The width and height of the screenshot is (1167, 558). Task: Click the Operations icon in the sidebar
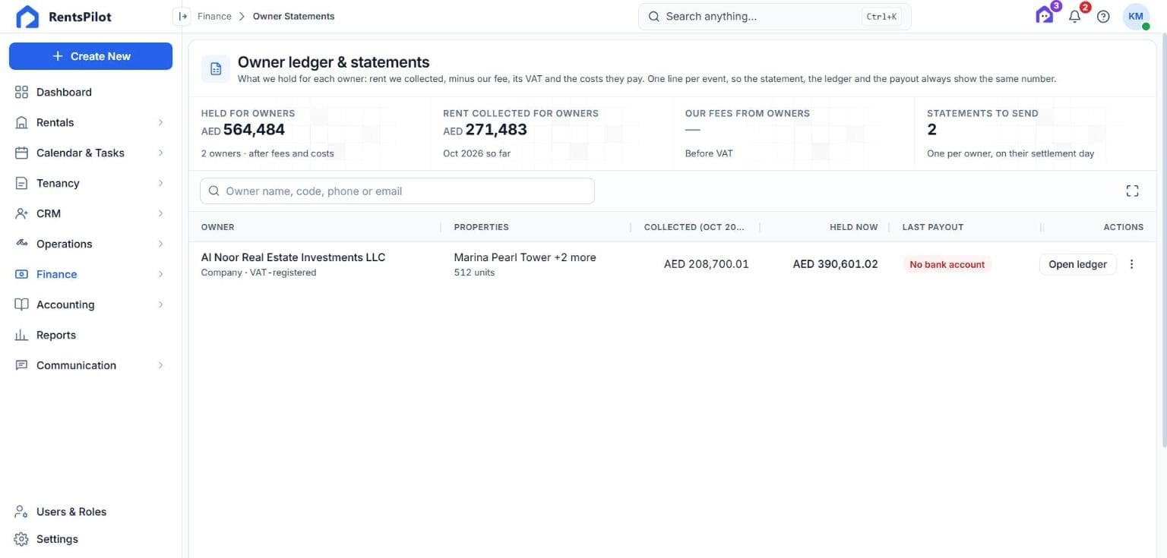[x=21, y=244]
